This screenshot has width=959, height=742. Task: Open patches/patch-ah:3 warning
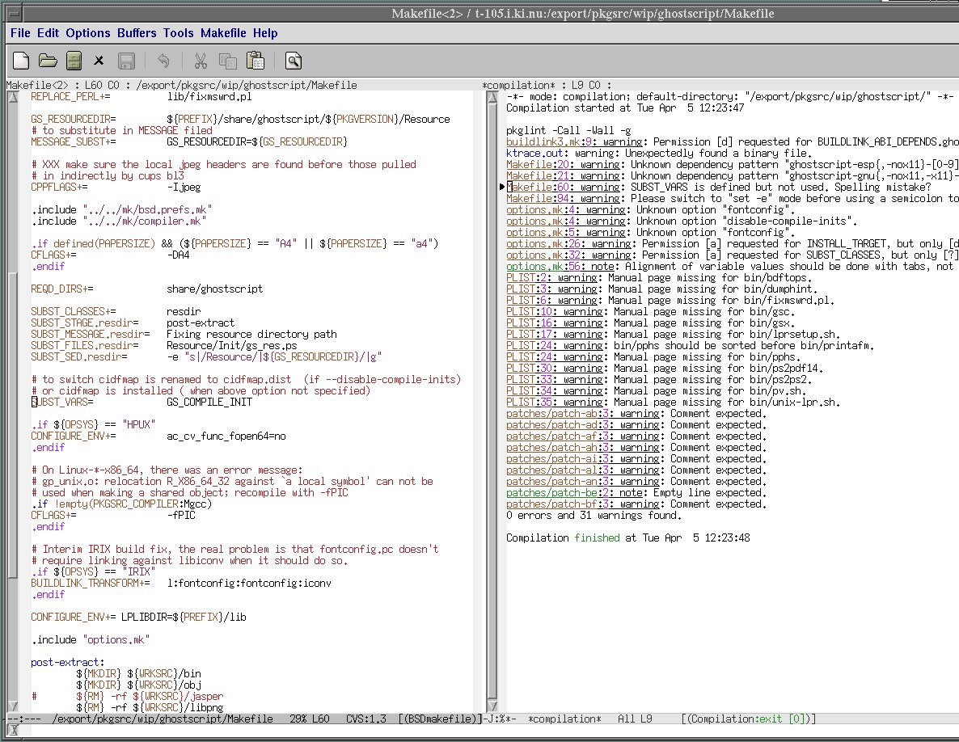click(x=583, y=448)
